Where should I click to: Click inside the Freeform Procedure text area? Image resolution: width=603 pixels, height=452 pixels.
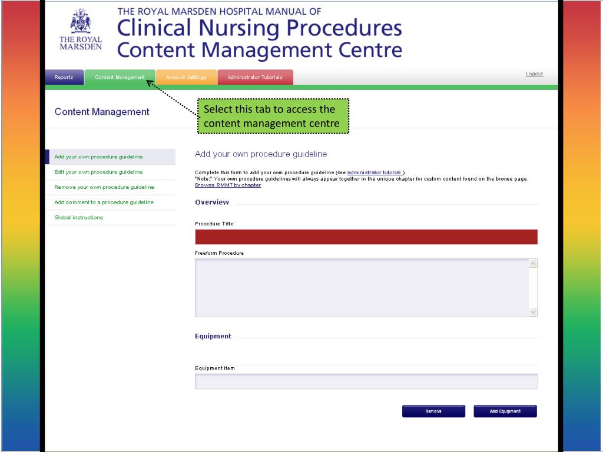[362, 287]
